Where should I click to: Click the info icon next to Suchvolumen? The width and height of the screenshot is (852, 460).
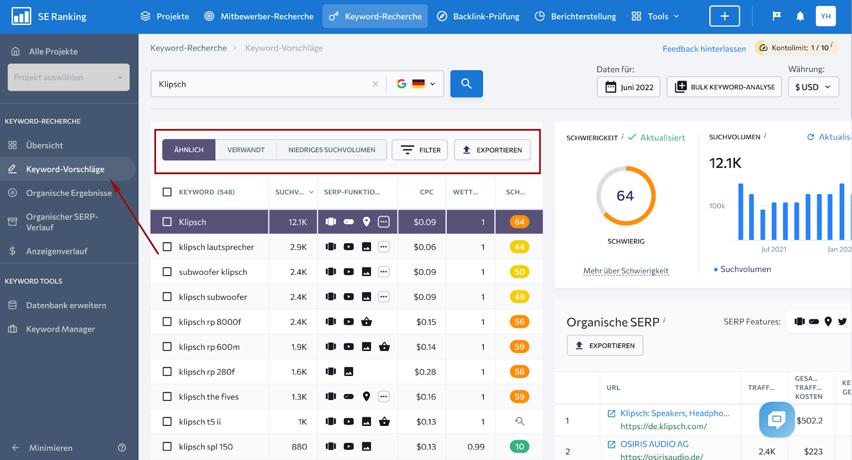tap(765, 136)
